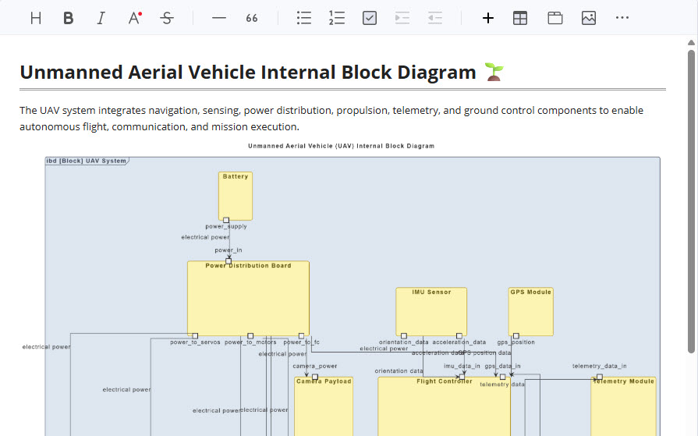
Task: Insert a table
Action: 520,18
